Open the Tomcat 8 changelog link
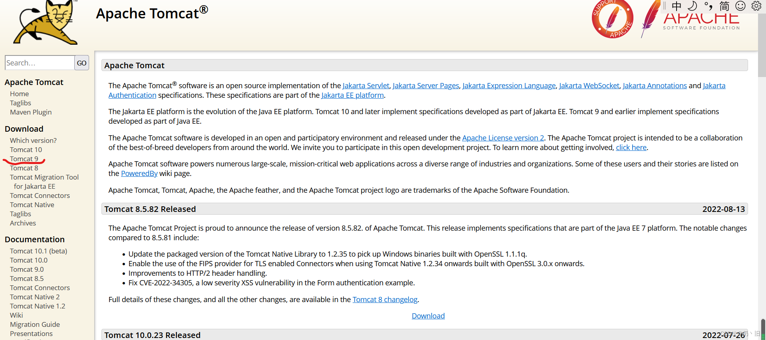Viewport: 766px width, 340px height. click(385, 299)
